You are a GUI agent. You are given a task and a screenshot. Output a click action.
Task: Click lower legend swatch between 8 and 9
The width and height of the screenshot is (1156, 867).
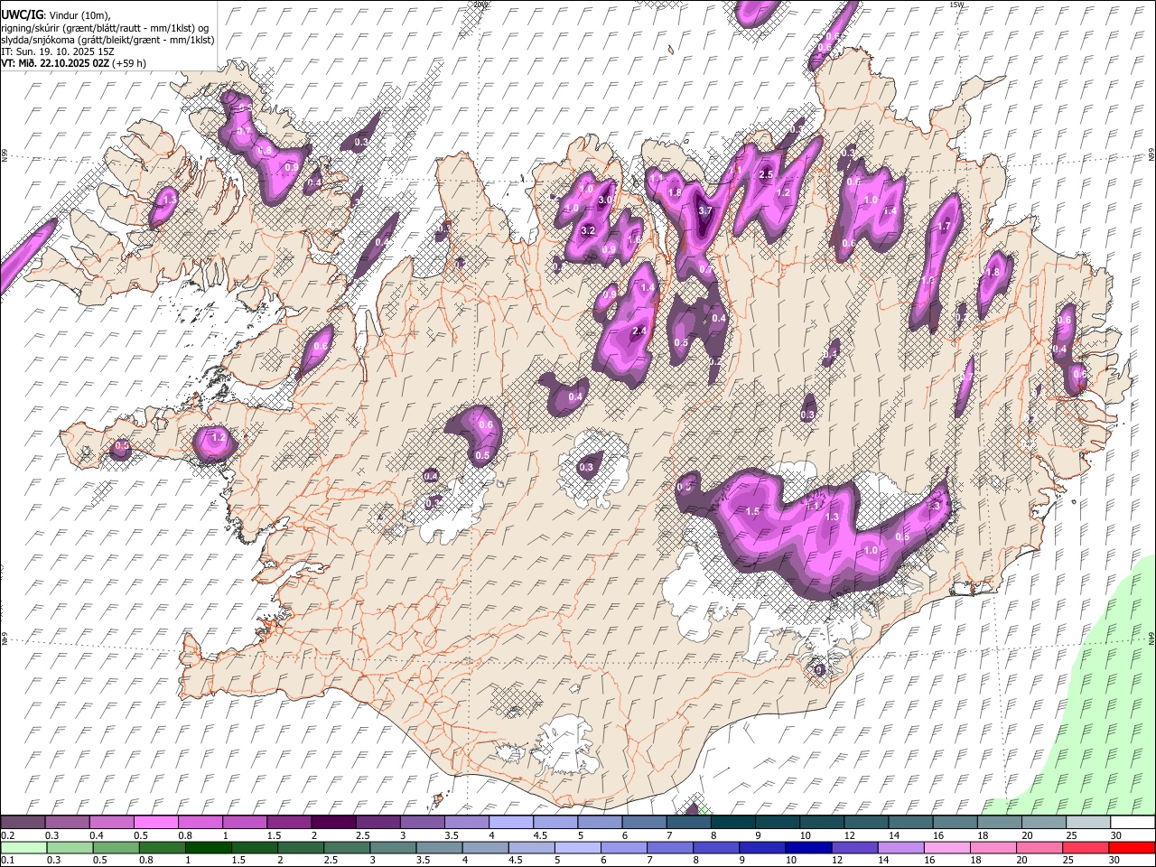click(x=715, y=848)
